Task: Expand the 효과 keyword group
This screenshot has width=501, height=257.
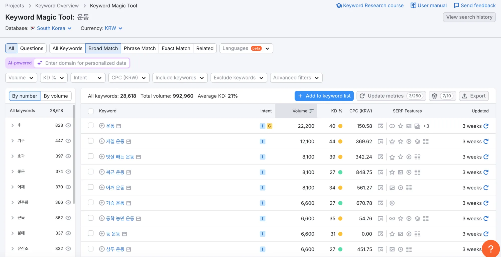Action: click(12, 156)
